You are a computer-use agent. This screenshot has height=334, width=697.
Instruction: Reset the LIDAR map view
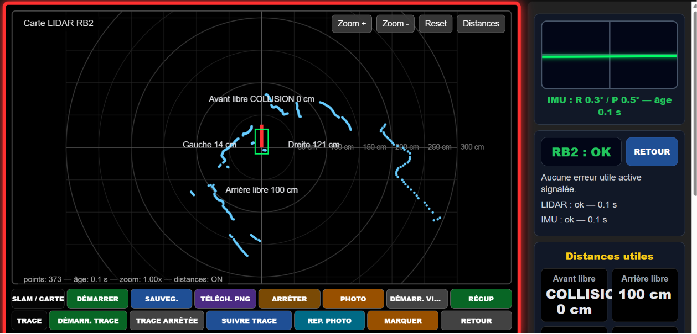[x=436, y=24]
